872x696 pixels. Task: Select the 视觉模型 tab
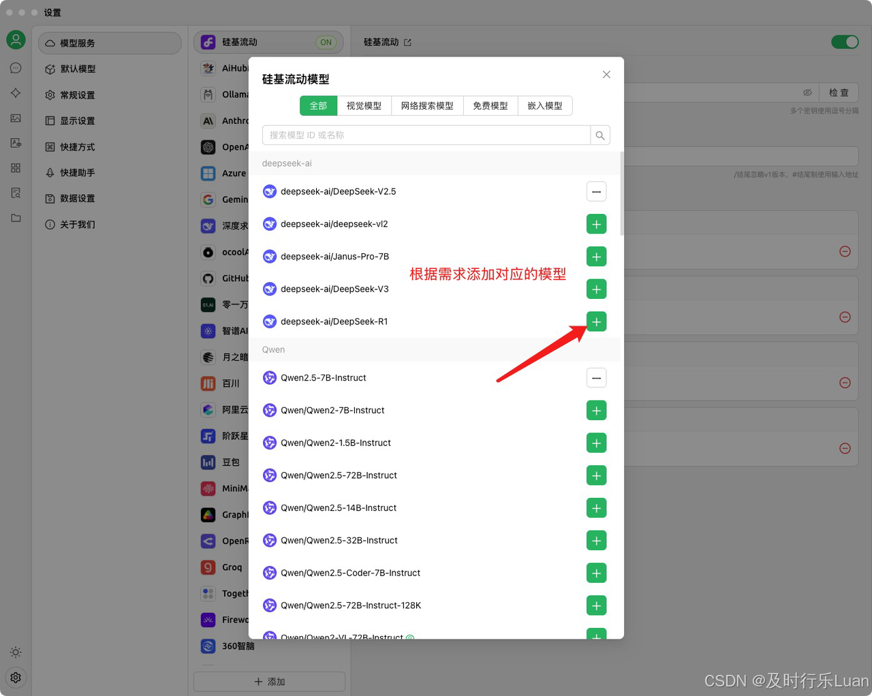(364, 106)
